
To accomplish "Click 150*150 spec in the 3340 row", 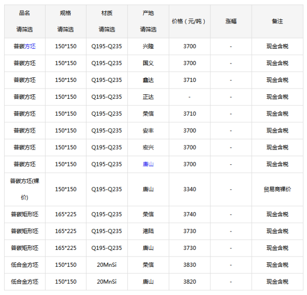I will [x=65, y=189].
